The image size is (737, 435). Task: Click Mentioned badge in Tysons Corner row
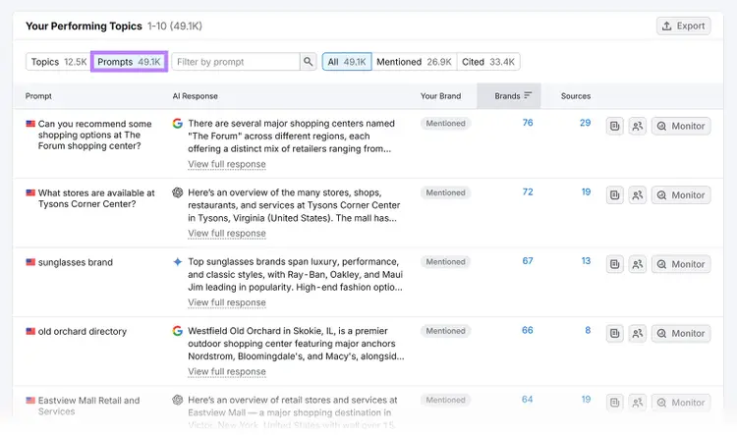point(445,192)
